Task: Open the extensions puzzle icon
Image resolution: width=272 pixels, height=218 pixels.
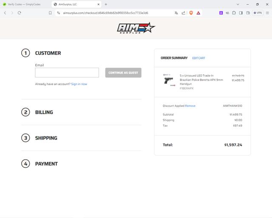Action: (234, 13)
